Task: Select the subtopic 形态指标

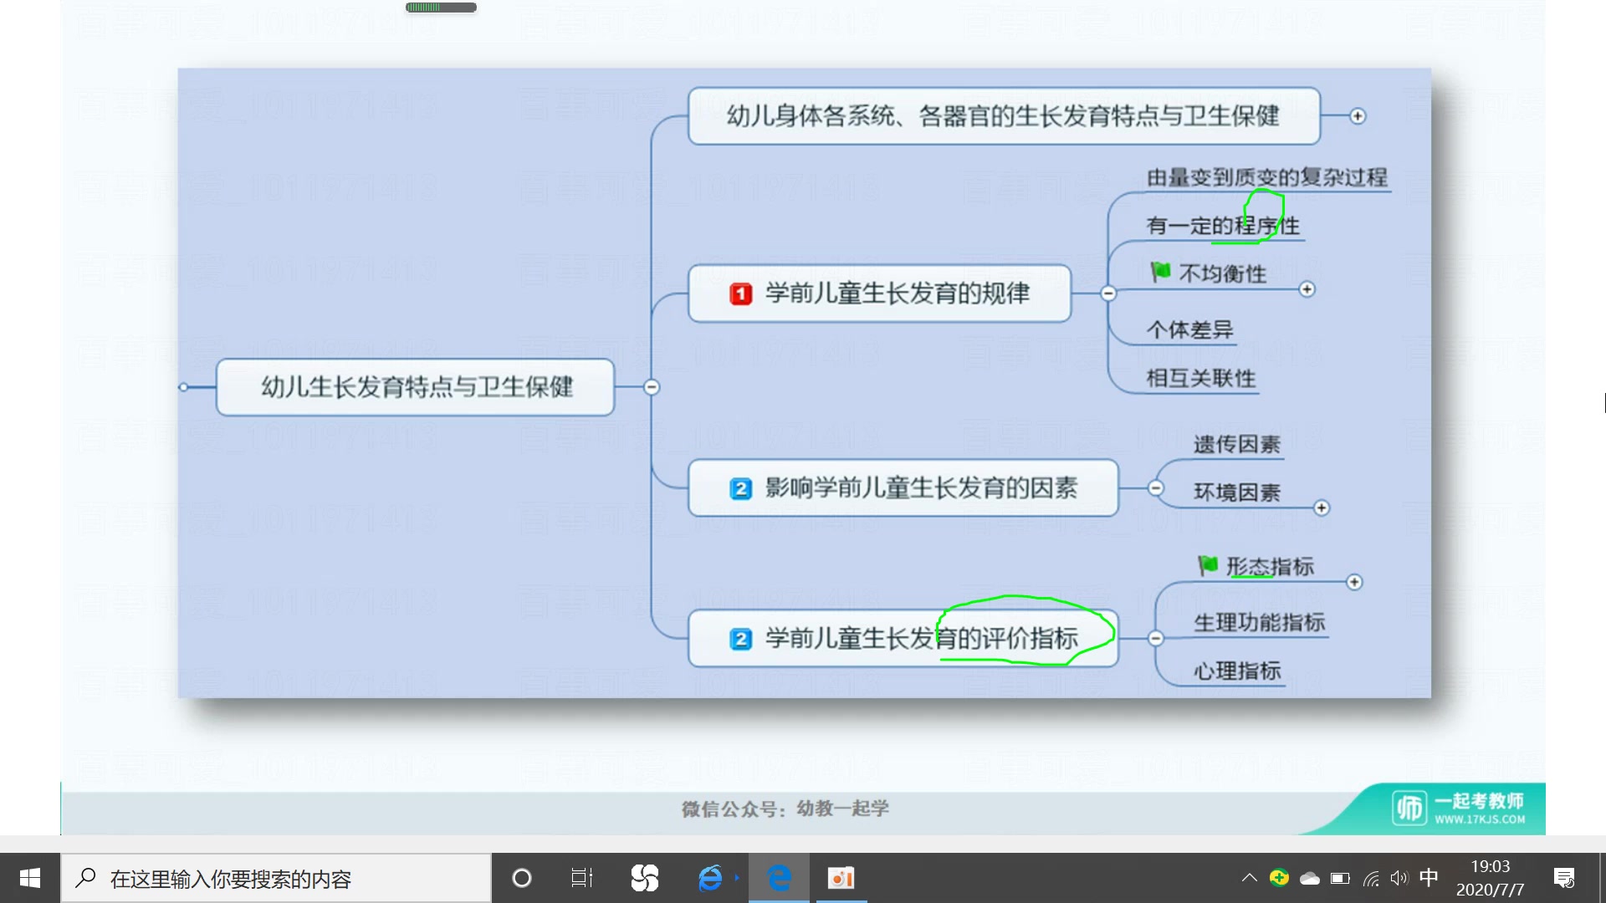Action: 1270,567
